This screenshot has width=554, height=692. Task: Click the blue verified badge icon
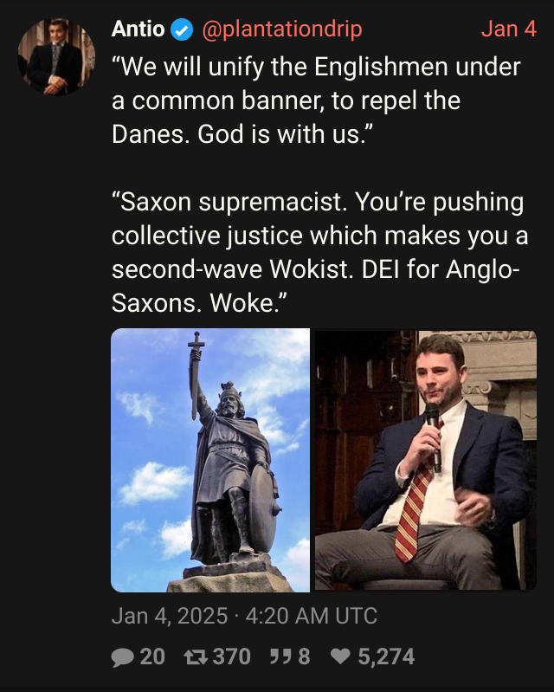click(x=182, y=30)
